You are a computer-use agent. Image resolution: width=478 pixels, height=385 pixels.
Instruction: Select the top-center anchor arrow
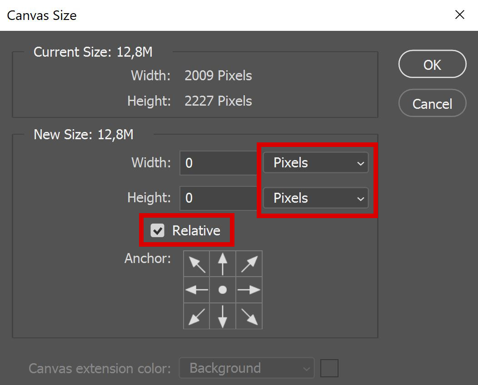point(223,263)
